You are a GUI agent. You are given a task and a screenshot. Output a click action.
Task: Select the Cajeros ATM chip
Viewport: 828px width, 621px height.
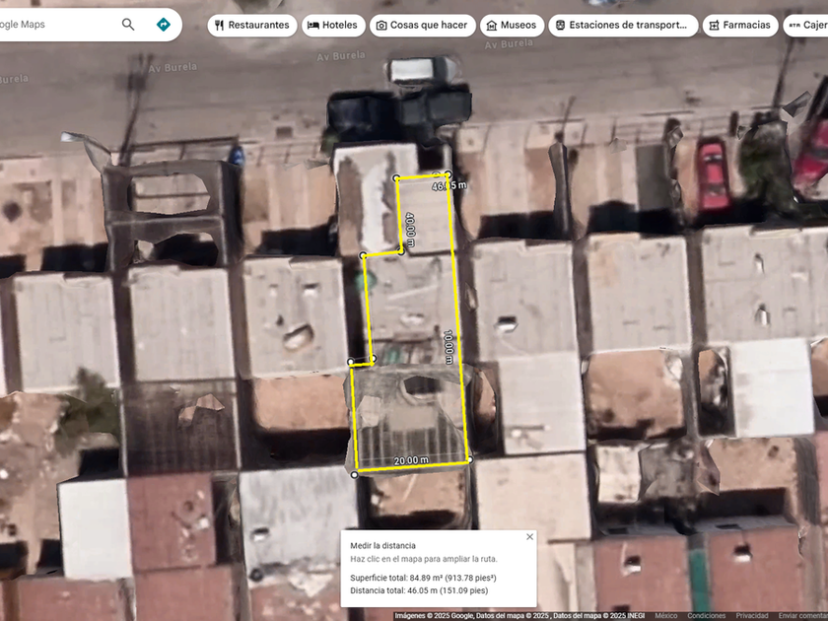805,26
